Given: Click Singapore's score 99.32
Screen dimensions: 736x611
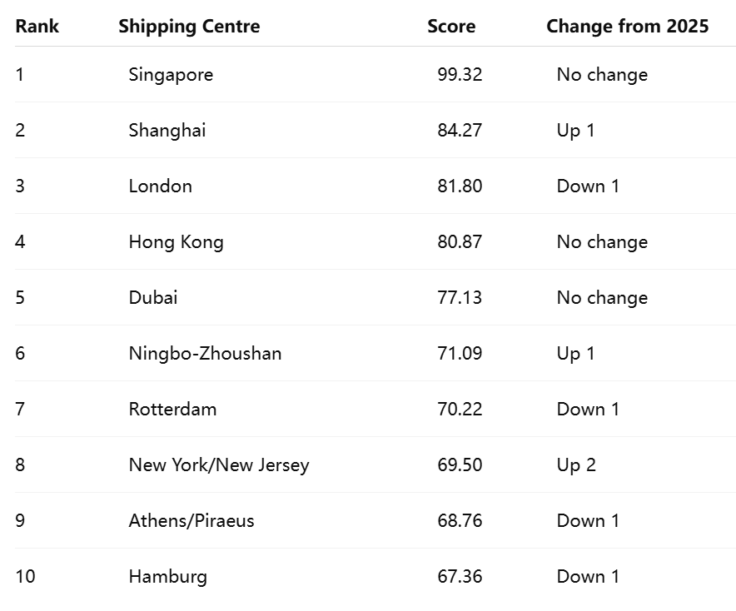Looking at the screenshot, I should pyautogui.click(x=460, y=75).
